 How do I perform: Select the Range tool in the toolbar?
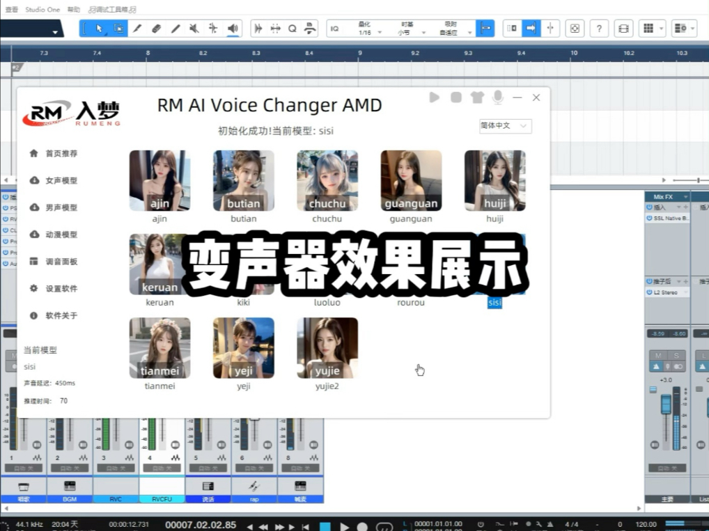118,29
